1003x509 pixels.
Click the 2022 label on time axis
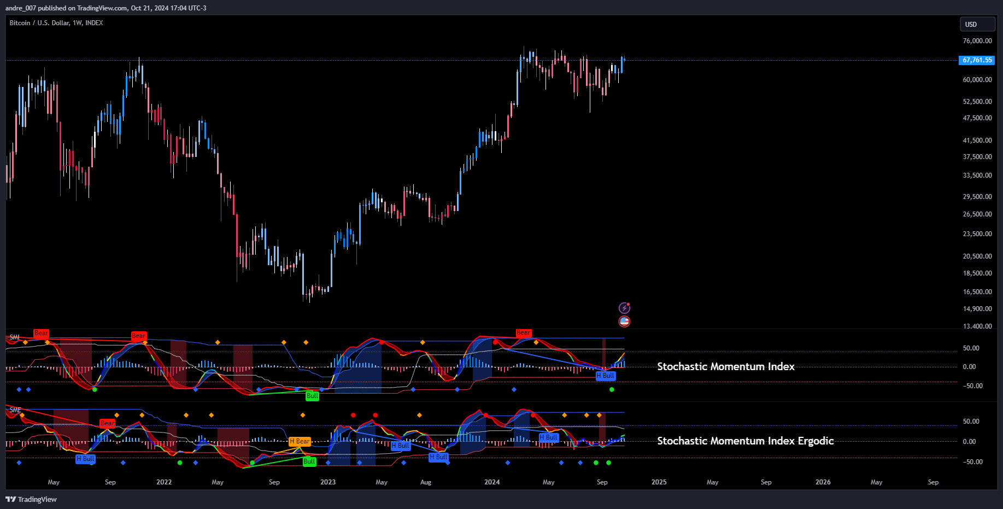164,482
